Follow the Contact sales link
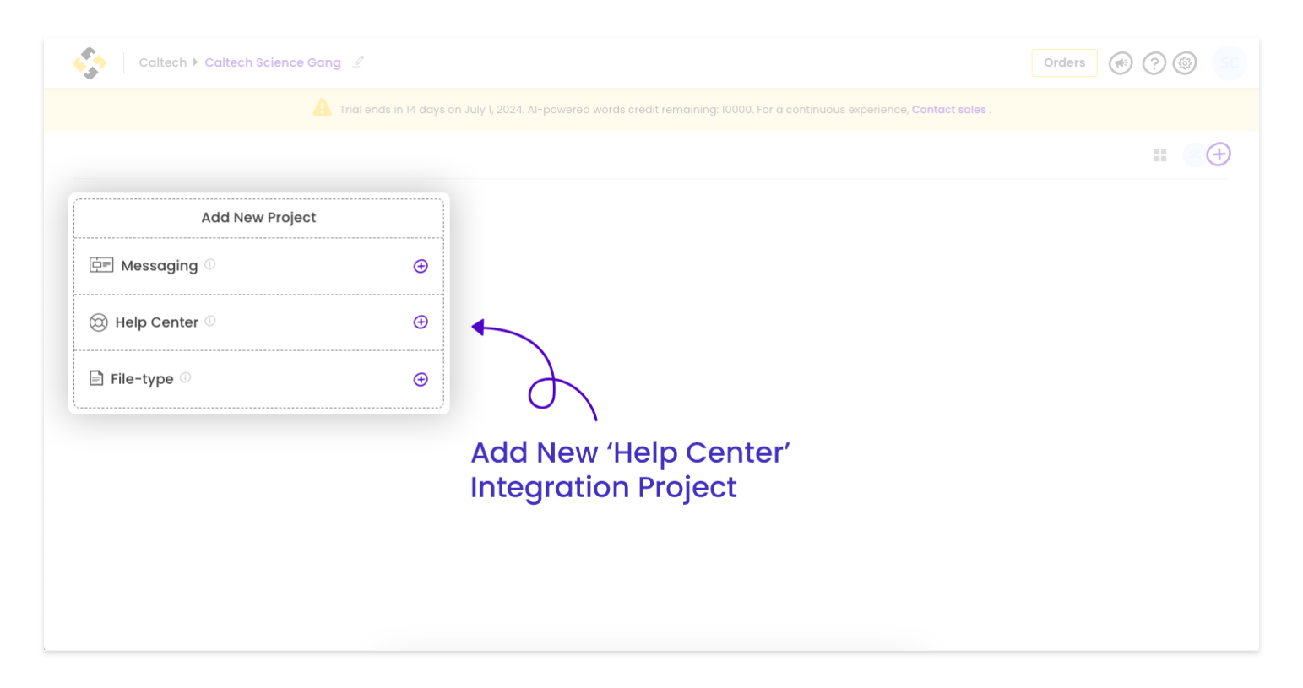Screen dimensions: 1303x688 948,110
